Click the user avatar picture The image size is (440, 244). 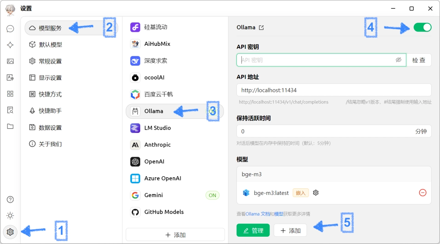(x=11, y=10)
